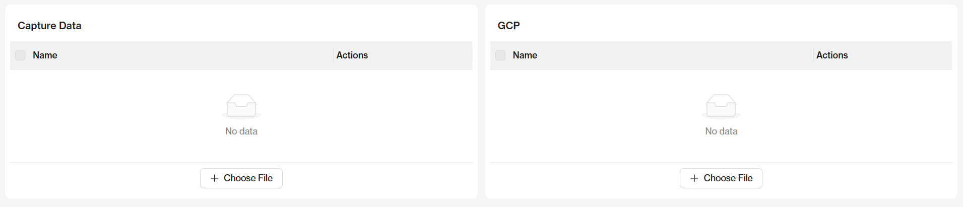Click the empty inbox icon in Capture Data
This screenshot has width=963, height=207.
241,106
